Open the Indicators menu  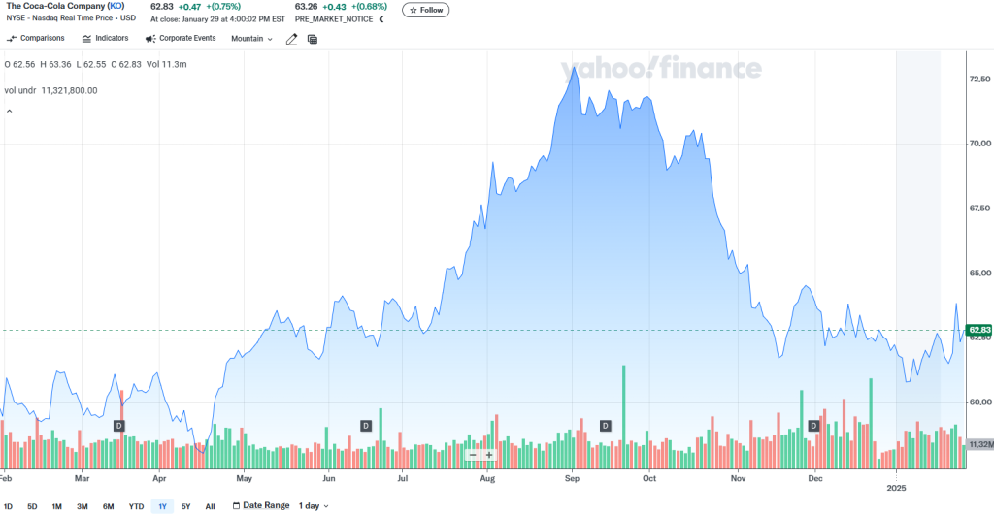105,39
